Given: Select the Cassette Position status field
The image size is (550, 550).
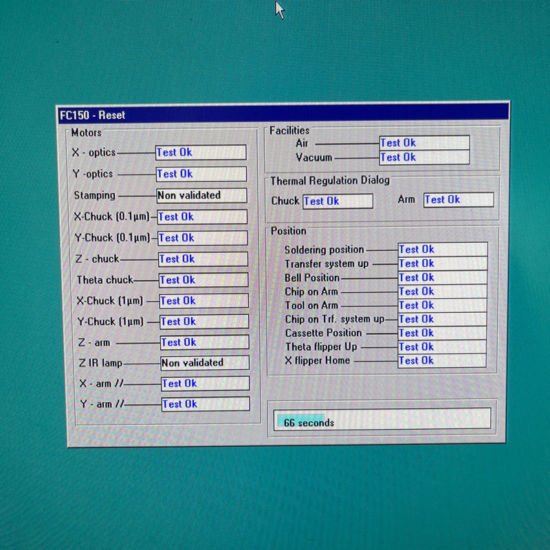Looking at the screenshot, I should click(442, 333).
